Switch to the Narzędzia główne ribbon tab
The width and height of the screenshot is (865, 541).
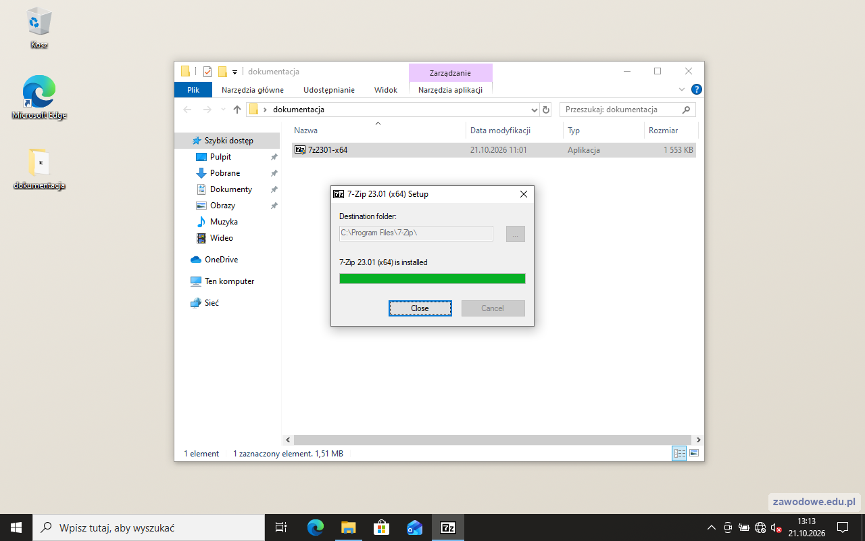[253, 90]
